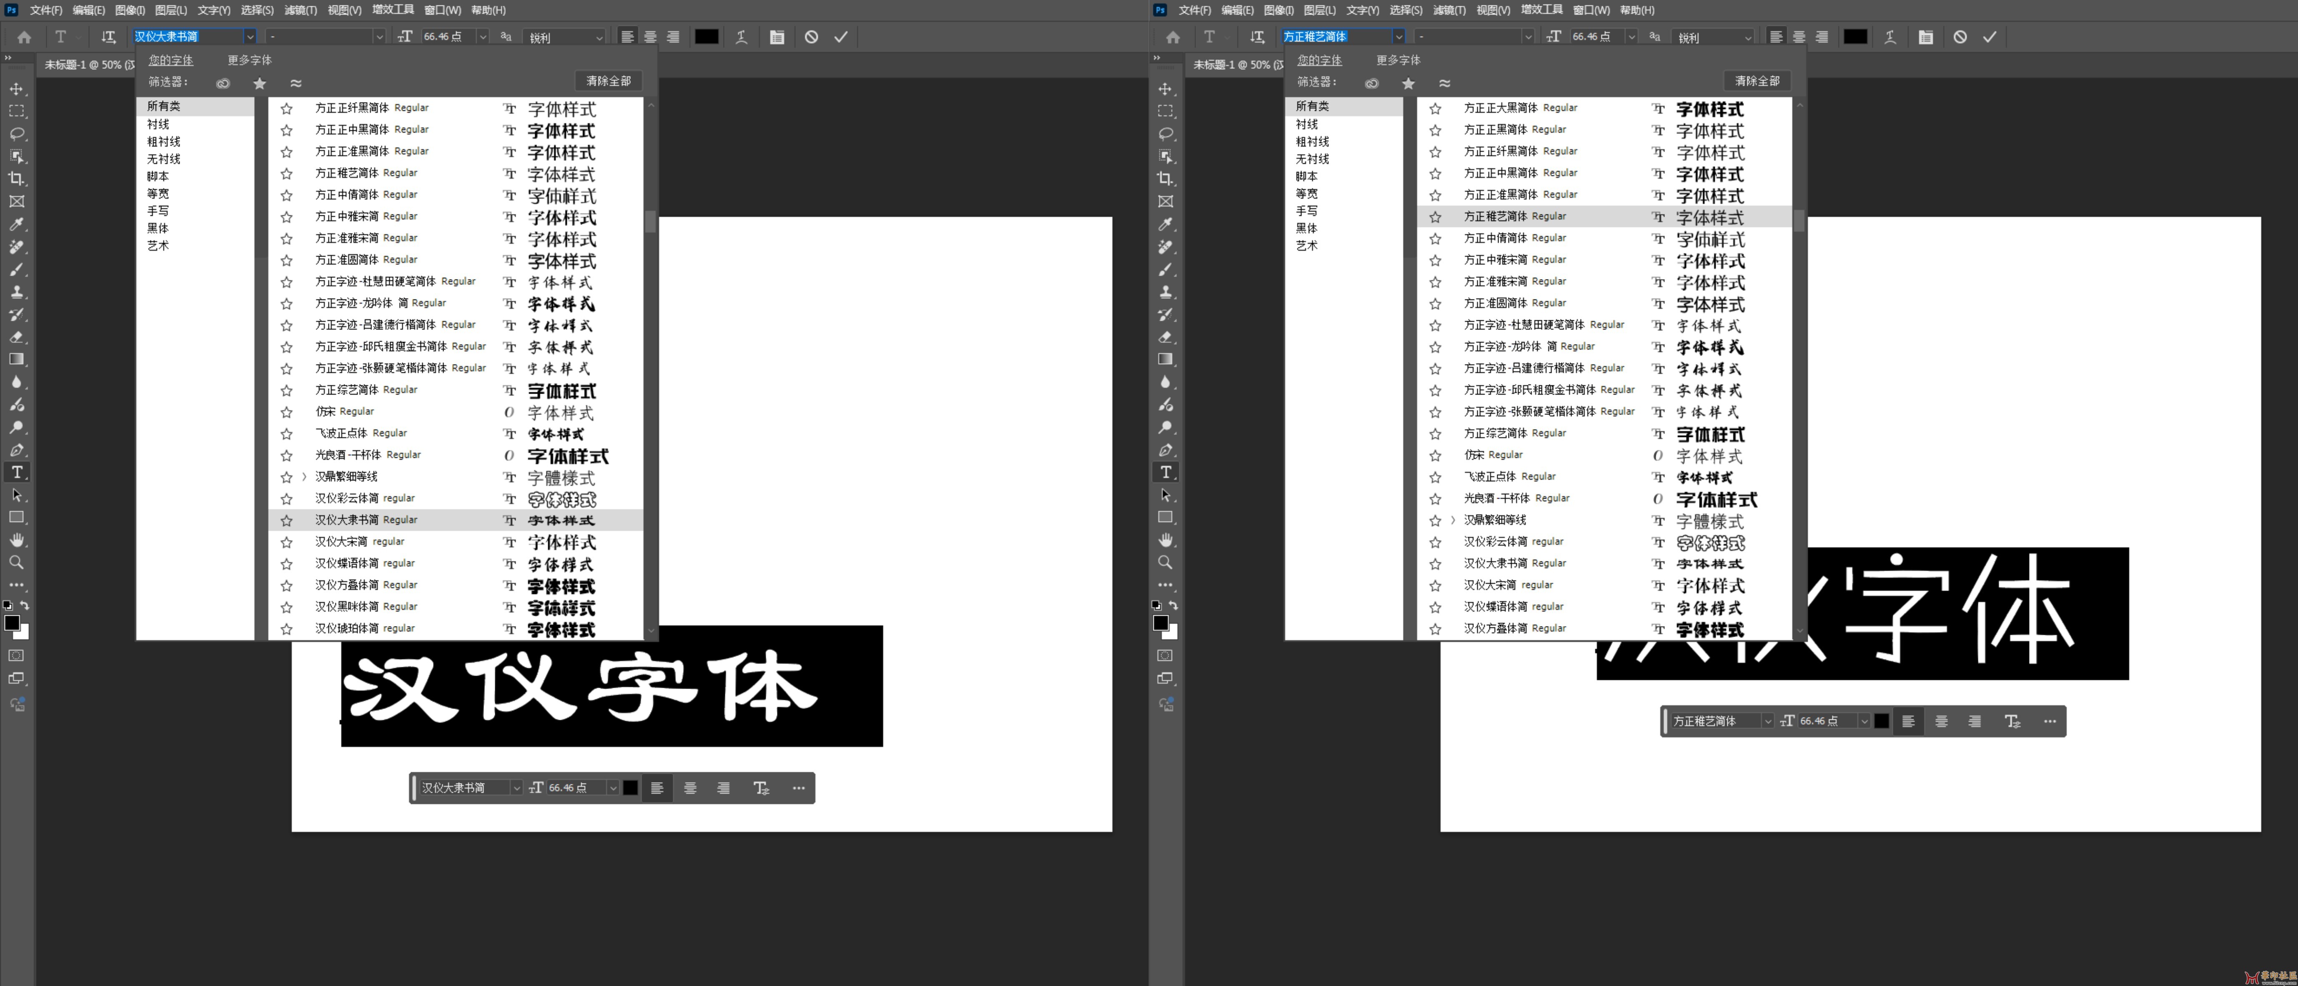Toggle Adobe Fonts filter in right font panel

click(x=1372, y=83)
